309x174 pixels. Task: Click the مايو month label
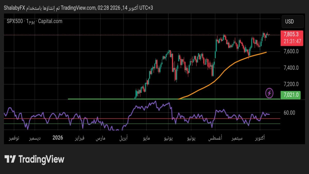tap(146, 138)
